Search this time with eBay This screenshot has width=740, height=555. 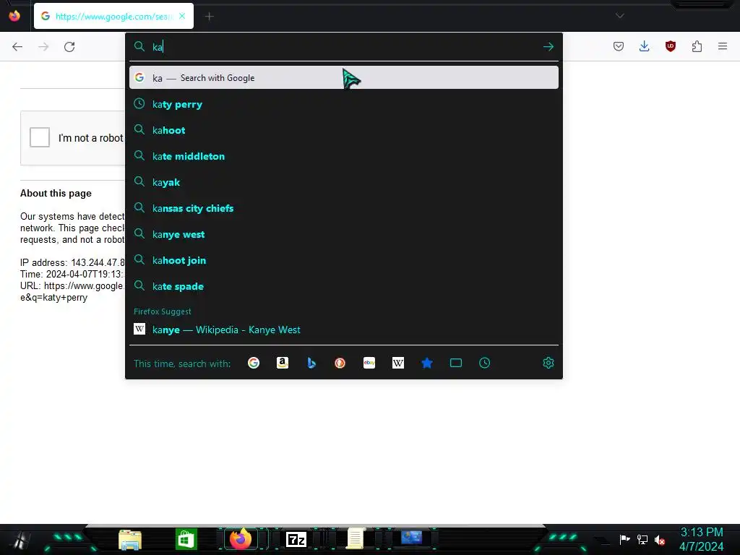[369, 363]
